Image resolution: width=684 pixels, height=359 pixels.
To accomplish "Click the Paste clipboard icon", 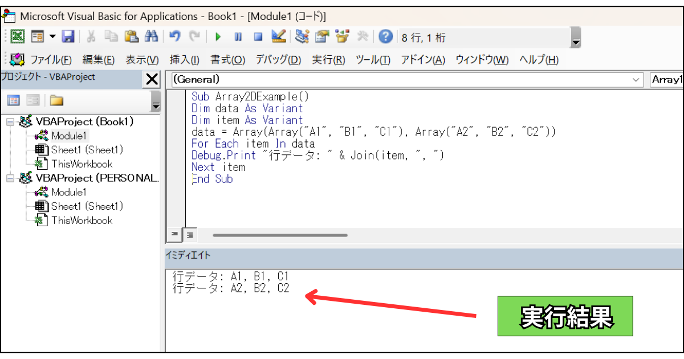I will pyautogui.click(x=131, y=37).
